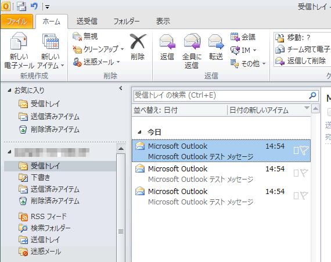The width and height of the screenshot is (331, 262).
Task: Click the 新しい電子メール icon
Action: click(19, 41)
